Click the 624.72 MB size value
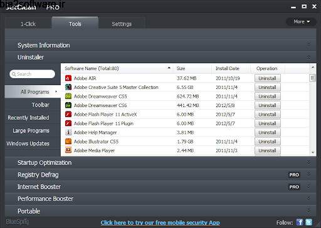 click(187, 96)
